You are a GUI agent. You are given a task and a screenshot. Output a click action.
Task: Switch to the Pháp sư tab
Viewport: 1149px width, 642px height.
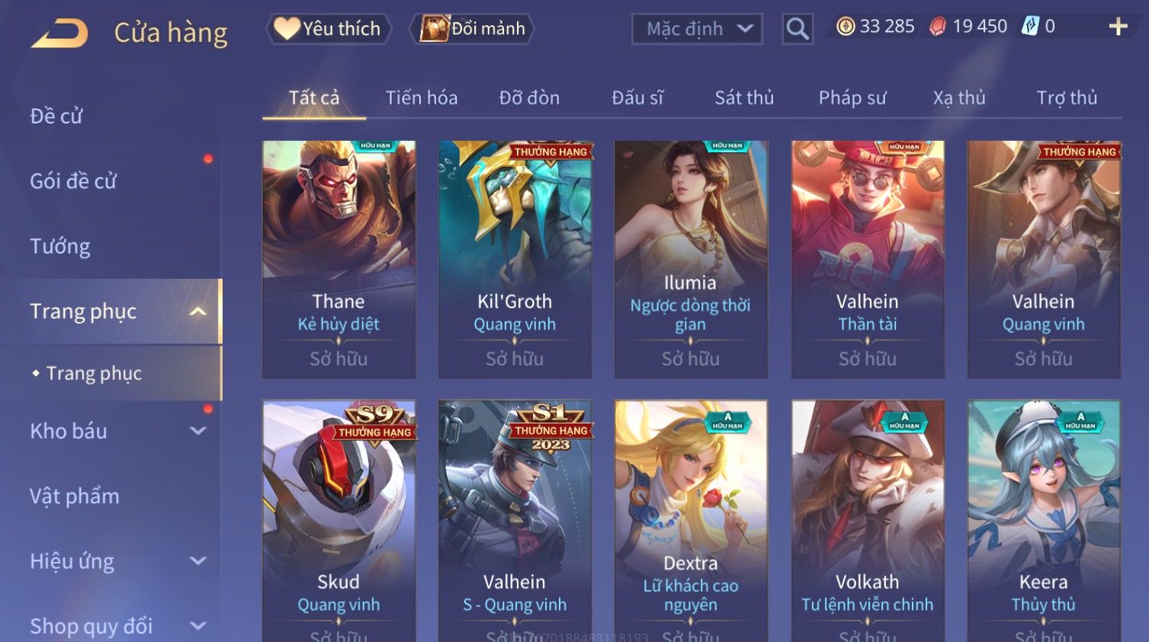pos(852,98)
